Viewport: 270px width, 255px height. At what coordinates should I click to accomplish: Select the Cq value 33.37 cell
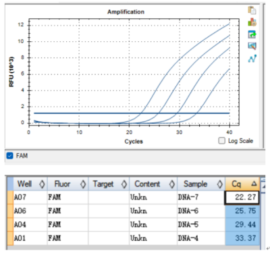pyautogui.click(x=242, y=238)
